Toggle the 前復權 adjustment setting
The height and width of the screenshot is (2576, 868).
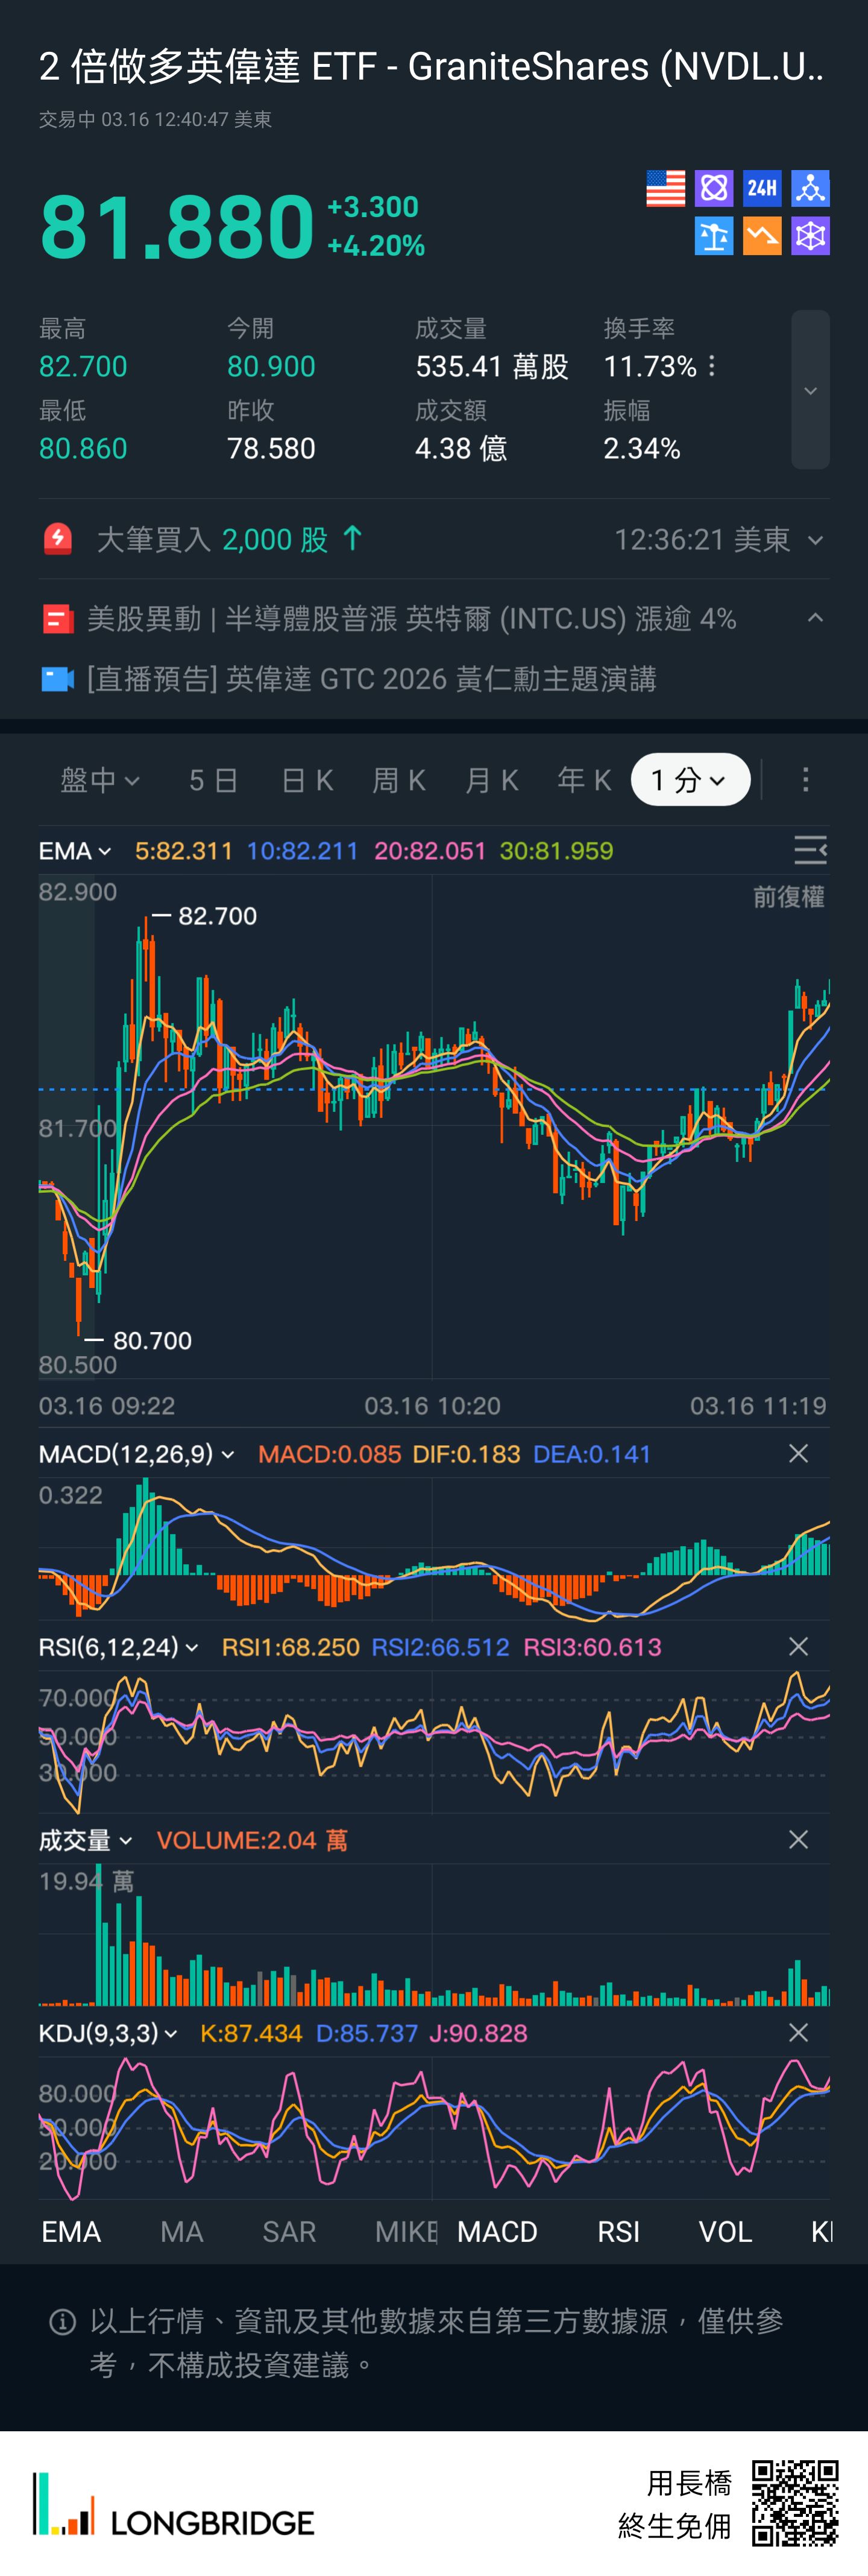pos(788,897)
